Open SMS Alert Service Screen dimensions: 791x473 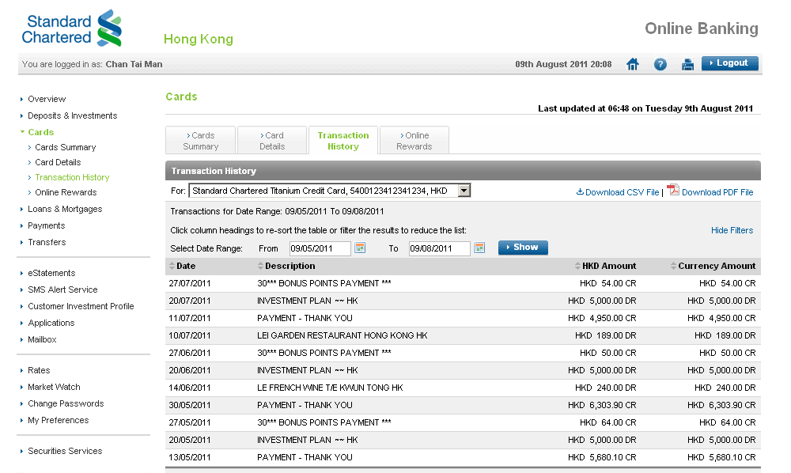pos(62,289)
